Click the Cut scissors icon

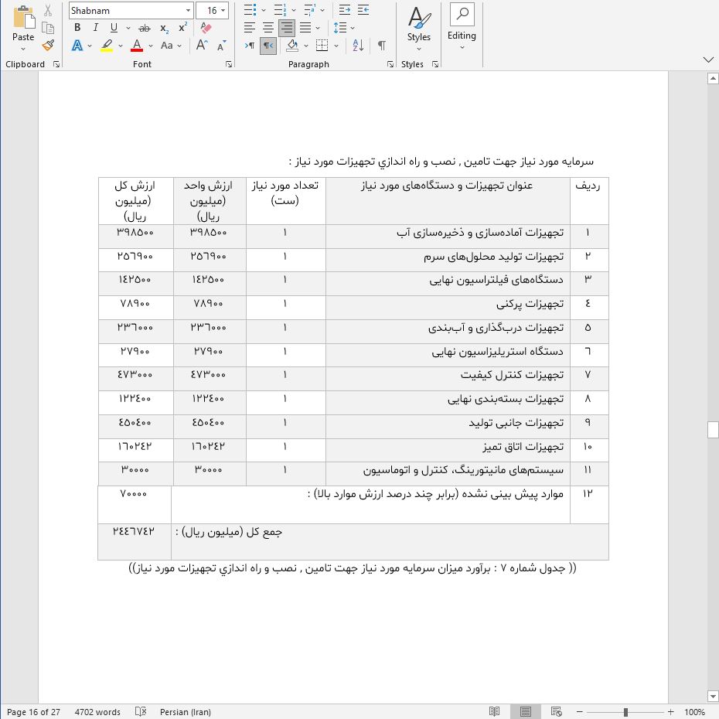coord(49,10)
